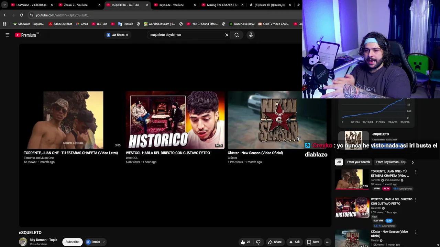
Task: Click the eSQUELETO album art thumbnail
Action: click(x=353, y=140)
